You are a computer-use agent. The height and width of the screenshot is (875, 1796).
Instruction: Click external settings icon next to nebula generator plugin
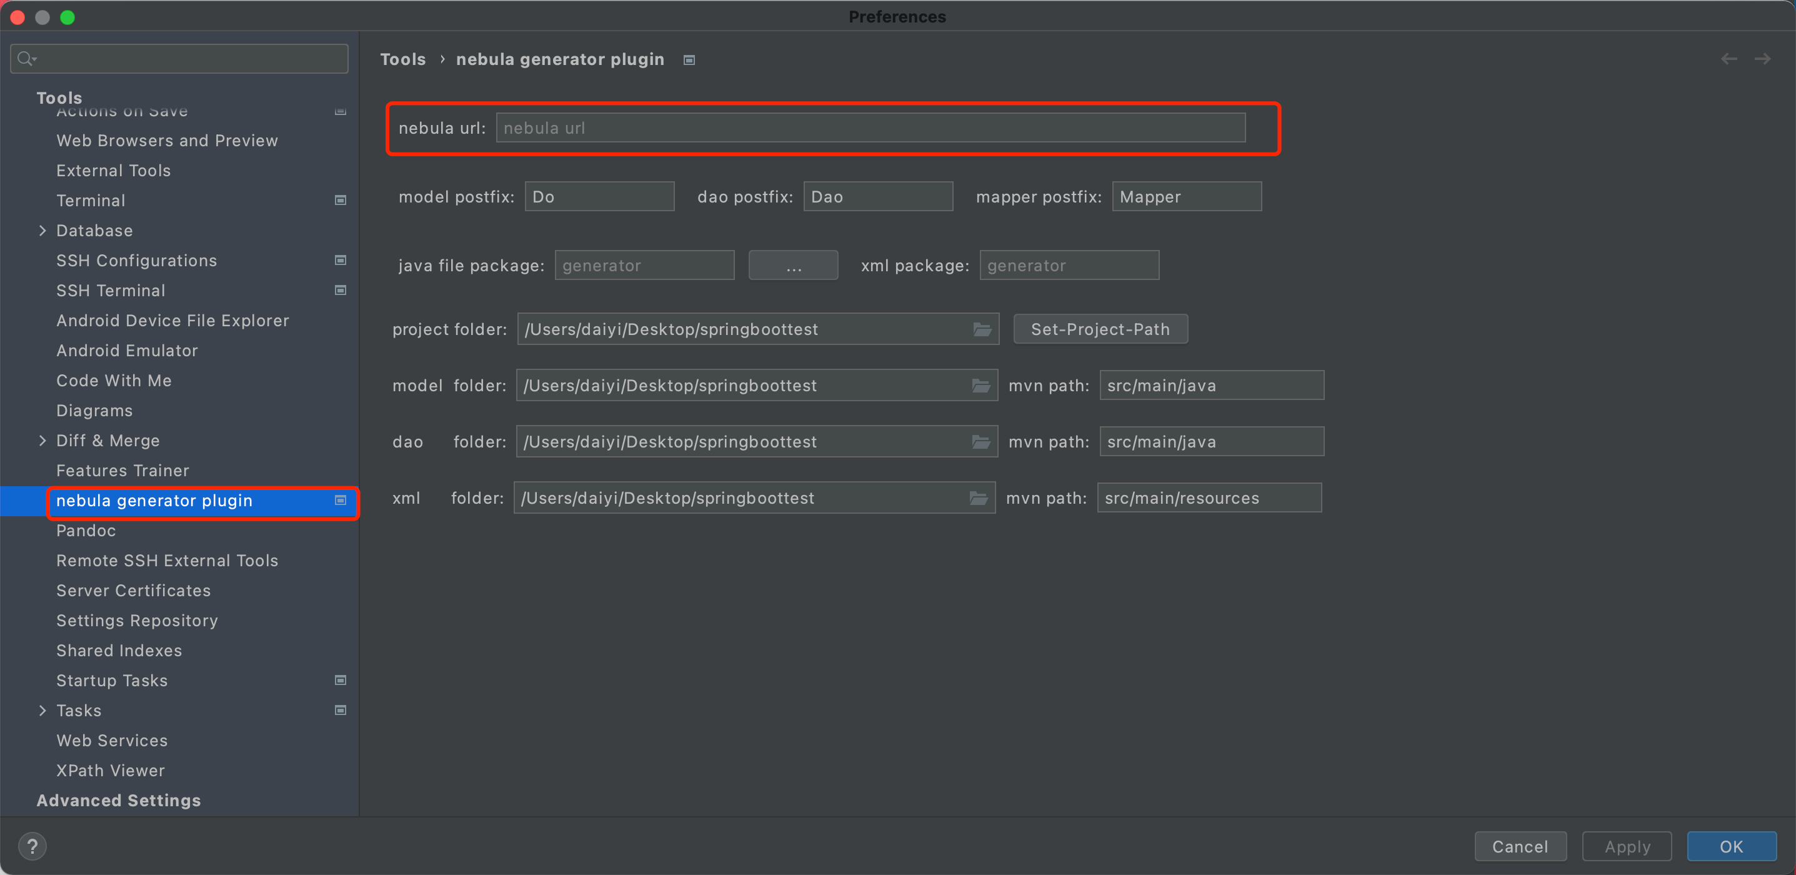[x=340, y=500]
